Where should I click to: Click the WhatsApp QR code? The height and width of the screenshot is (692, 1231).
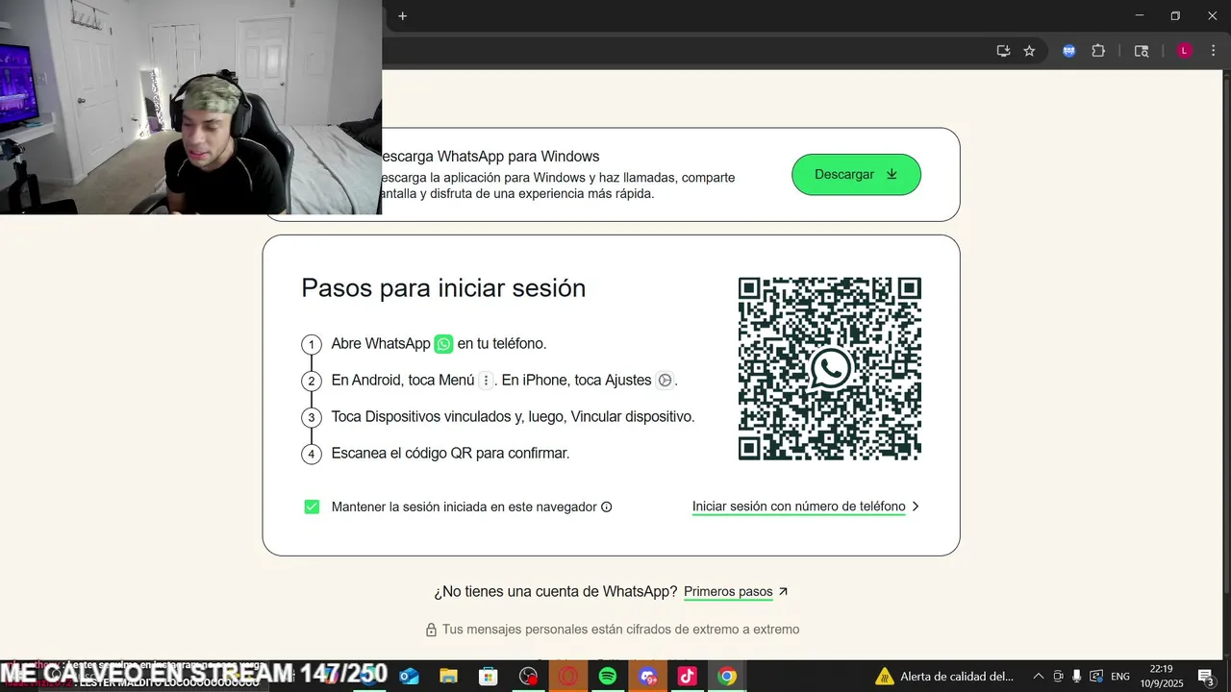pyautogui.click(x=830, y=369)
